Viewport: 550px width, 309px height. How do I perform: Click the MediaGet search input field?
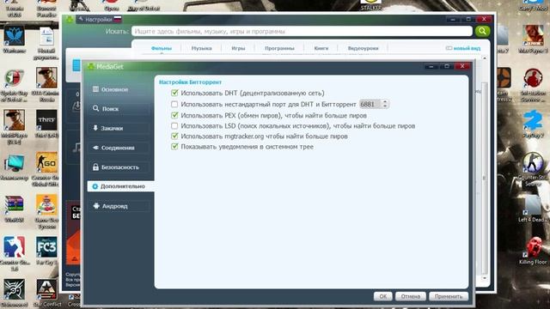[302, 32]
